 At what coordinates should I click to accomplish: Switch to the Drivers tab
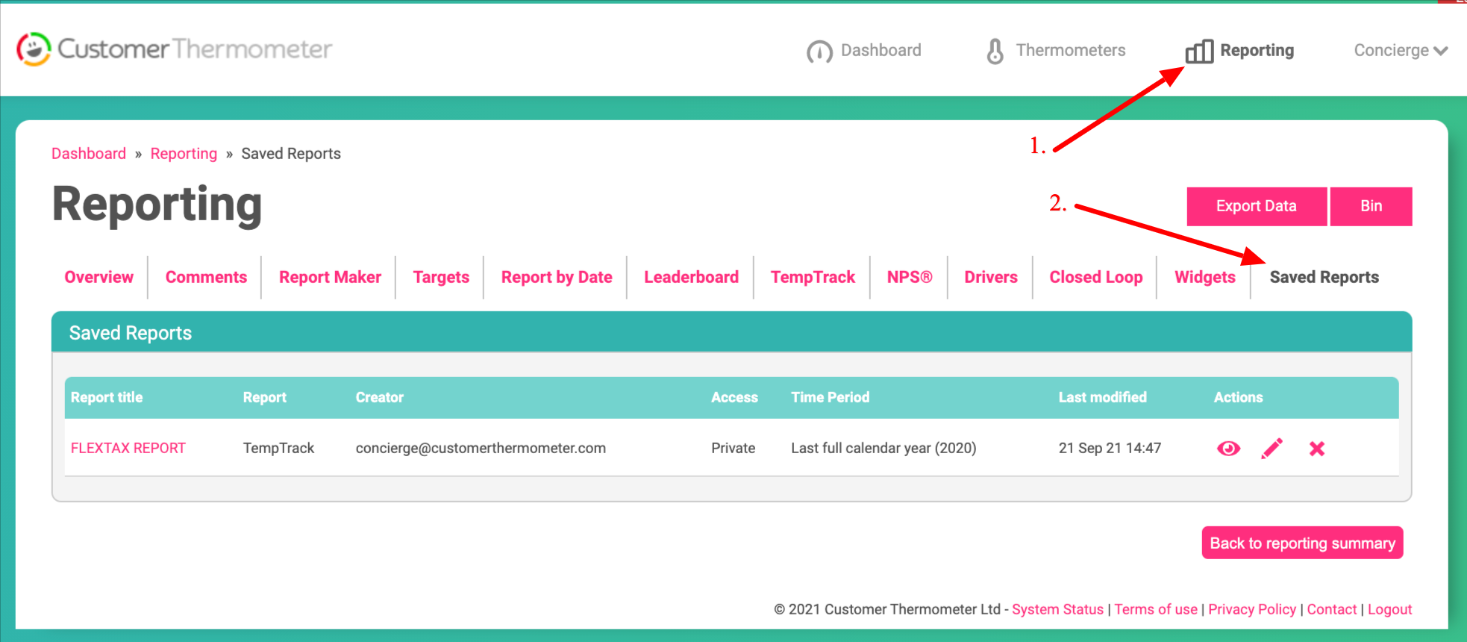[991, 277]
